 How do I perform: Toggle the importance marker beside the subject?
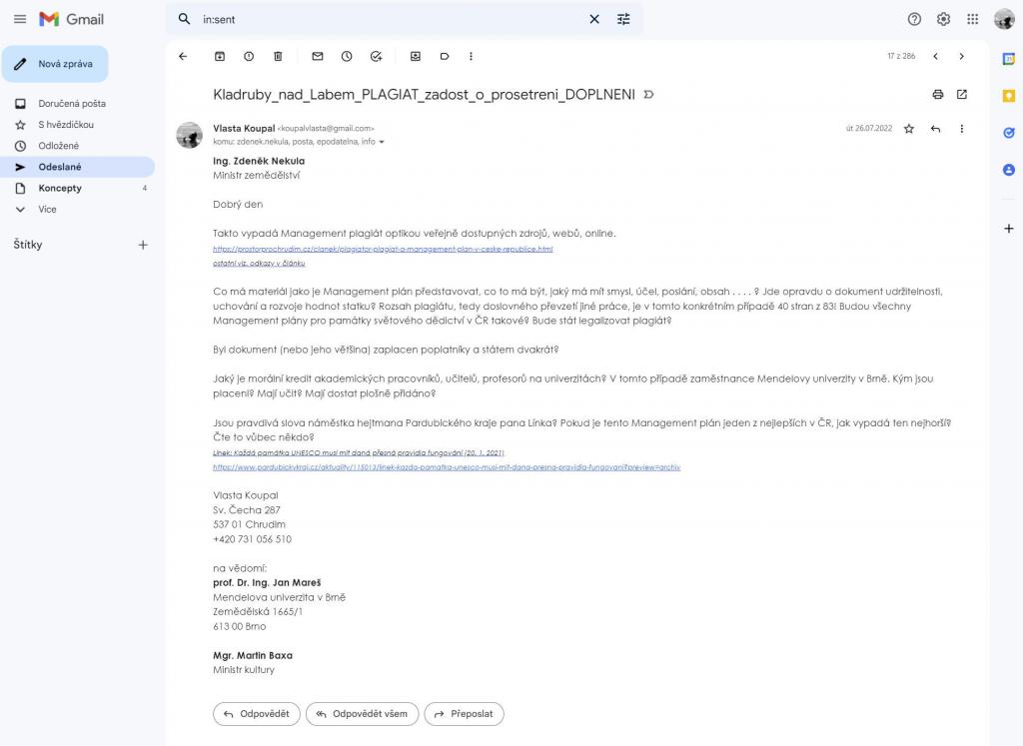[x=649, y=95]
